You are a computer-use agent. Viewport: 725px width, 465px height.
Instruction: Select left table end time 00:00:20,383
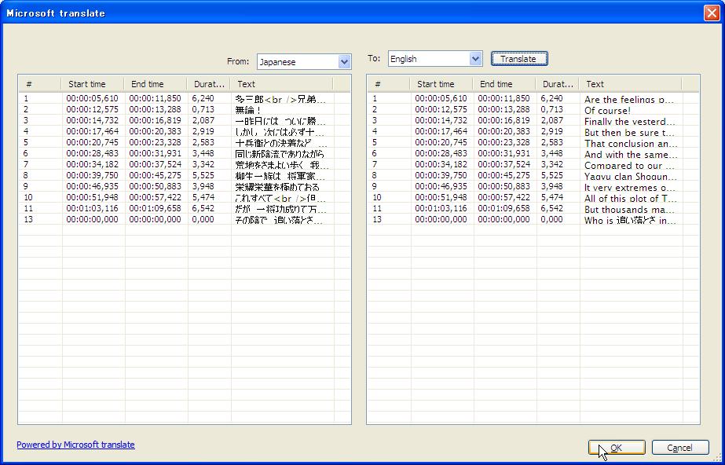(155, 132)
